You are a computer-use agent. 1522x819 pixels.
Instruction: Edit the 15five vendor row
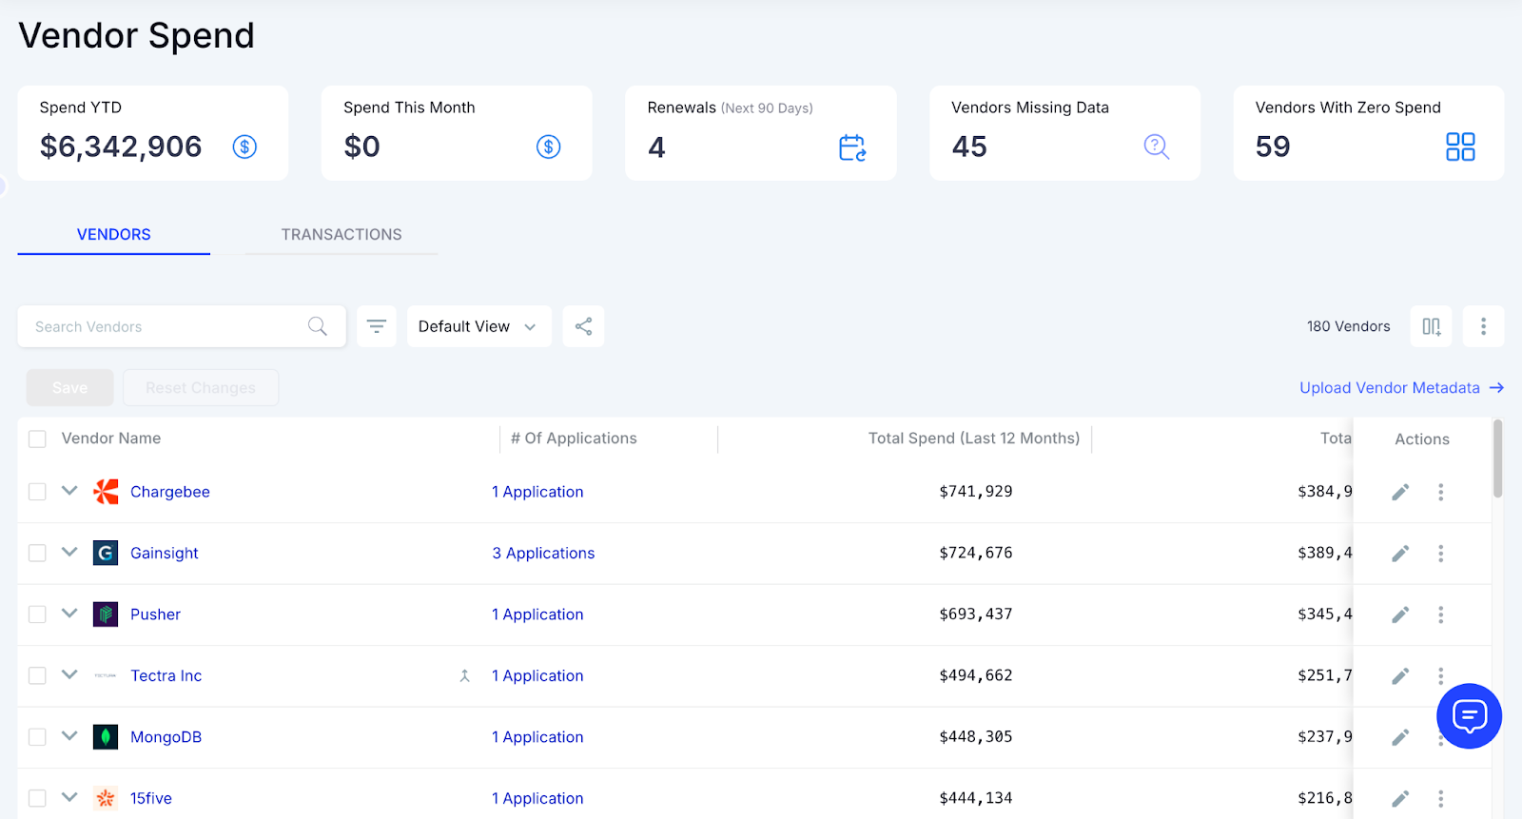[x=1400, y=799]
